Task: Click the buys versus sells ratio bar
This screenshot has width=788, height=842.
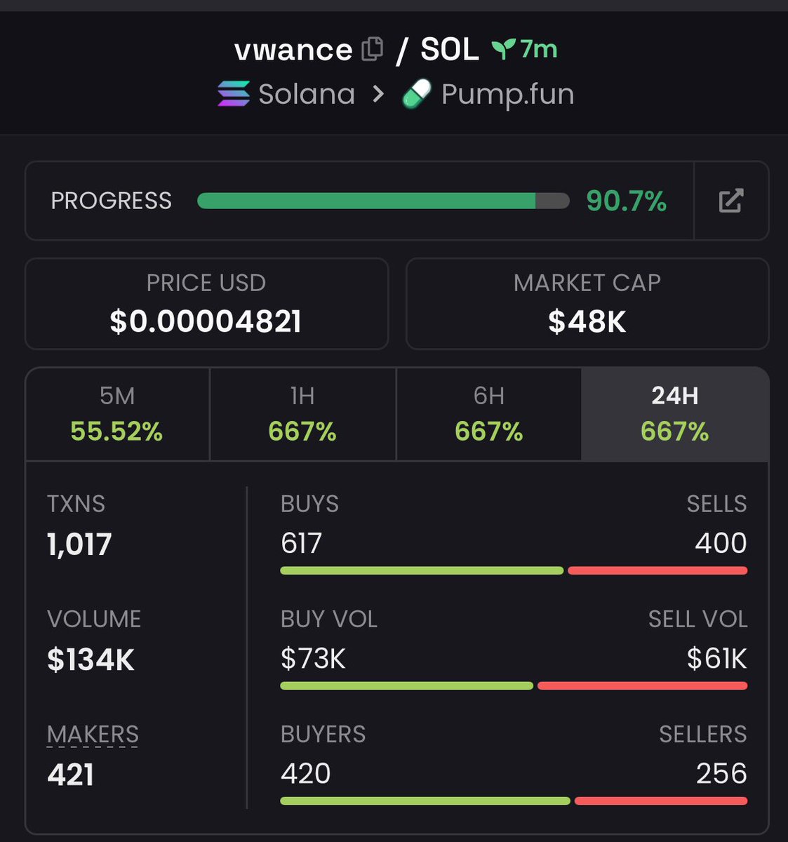Action: point(514,571)
